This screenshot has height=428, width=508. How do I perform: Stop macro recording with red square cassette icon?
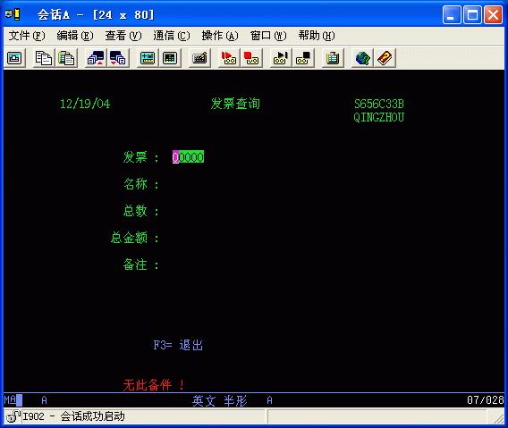(x=251, y=58)
